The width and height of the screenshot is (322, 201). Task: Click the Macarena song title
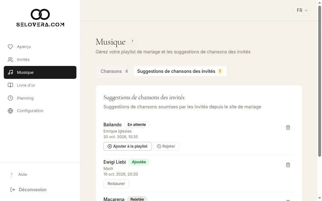(114, 199)
